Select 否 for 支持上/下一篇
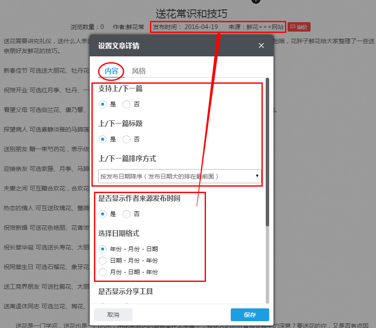 tap(126, 104)
